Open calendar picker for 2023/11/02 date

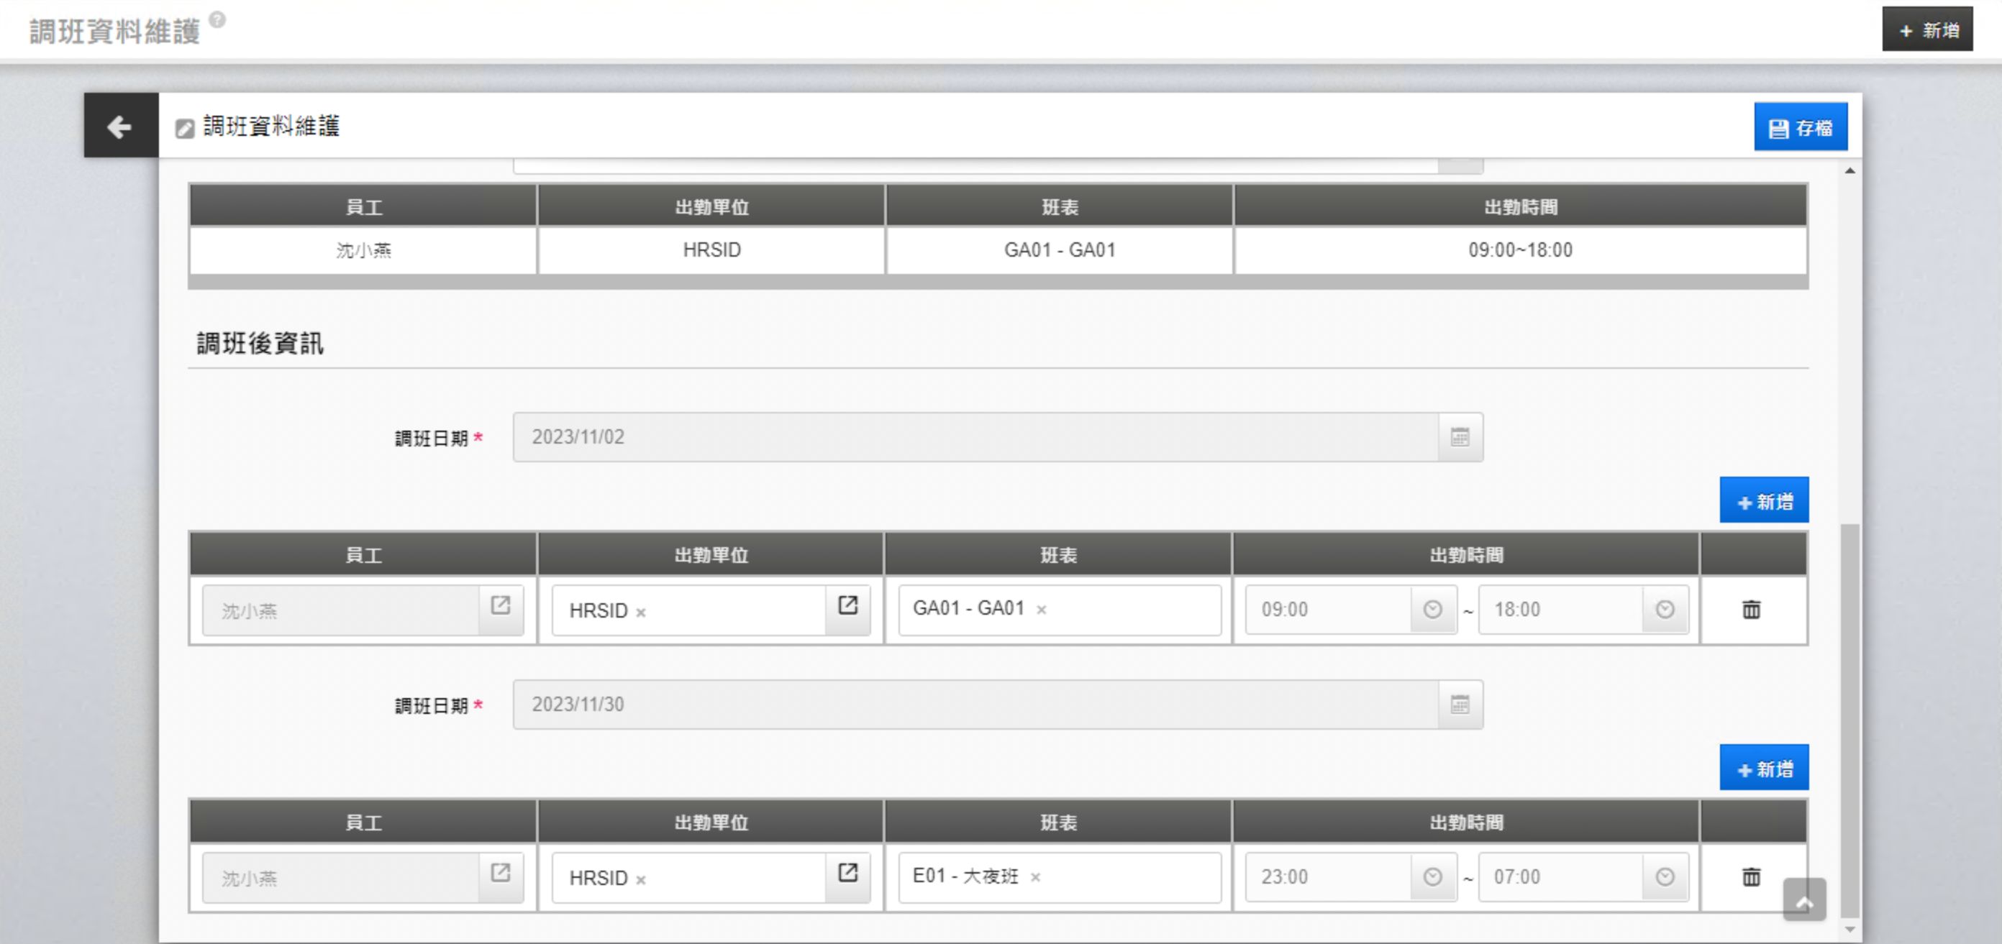pos(1460,437)
